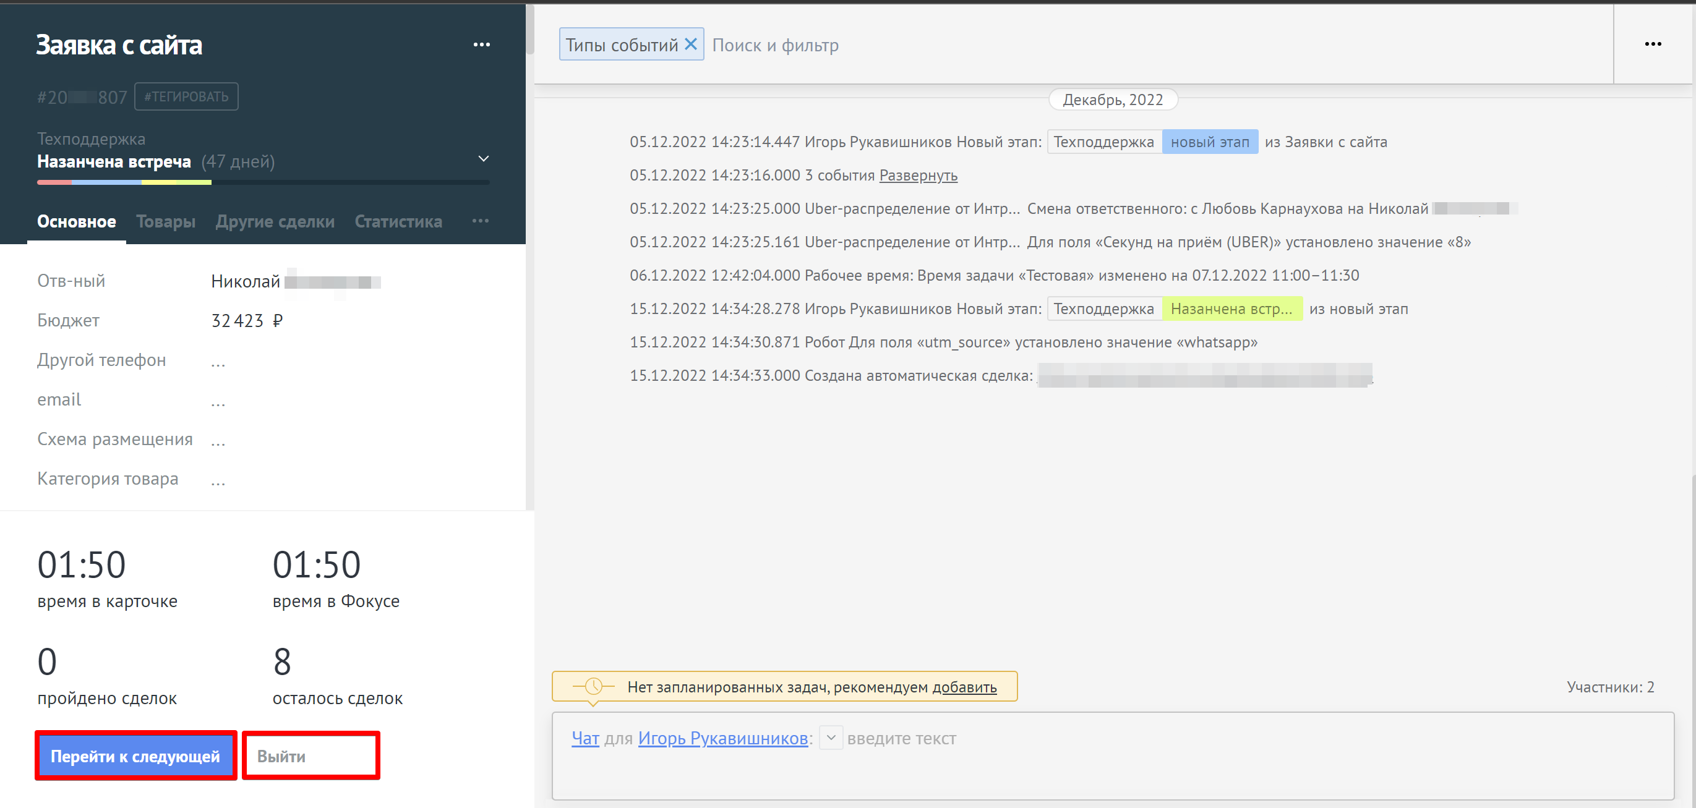The width and height of the screenshot is (1696, 808).
Task: Click the 'Смена ответственного' event row
Action: (1073, 208)
